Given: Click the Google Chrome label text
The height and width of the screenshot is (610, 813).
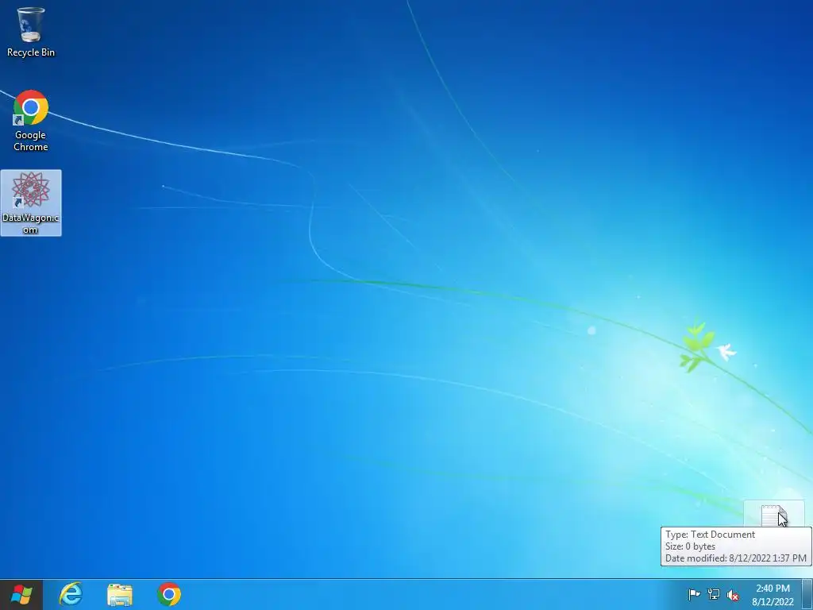Looking at the screenshot, I should [x=31, y=141].
